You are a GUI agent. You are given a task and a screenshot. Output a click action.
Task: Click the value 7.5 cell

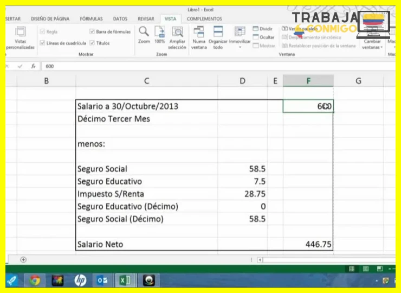tap(242, 181)
